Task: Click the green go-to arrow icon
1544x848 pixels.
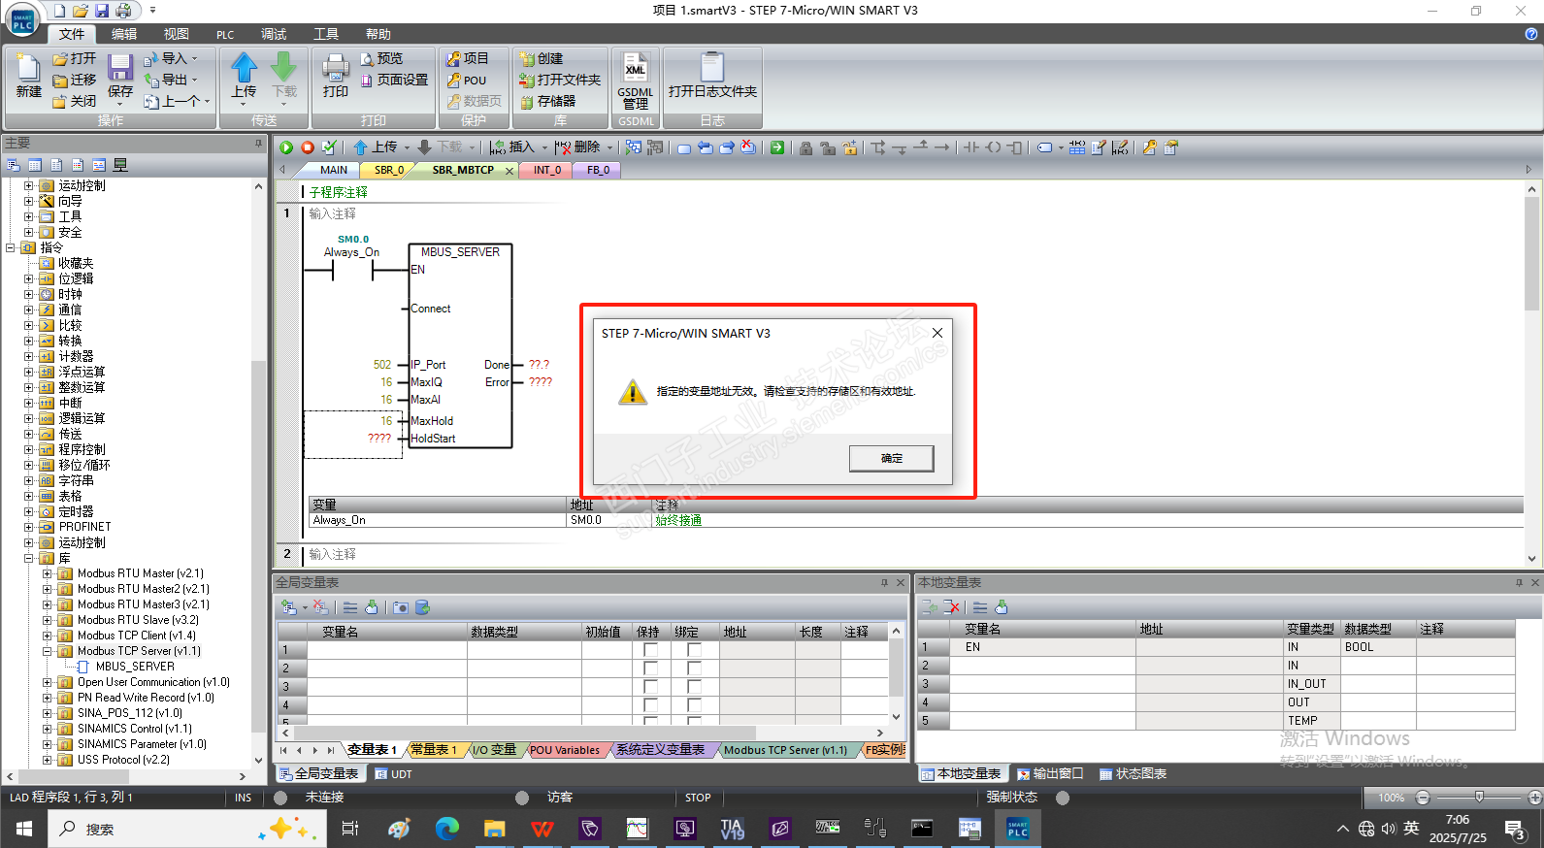Action: coord(777,147)
